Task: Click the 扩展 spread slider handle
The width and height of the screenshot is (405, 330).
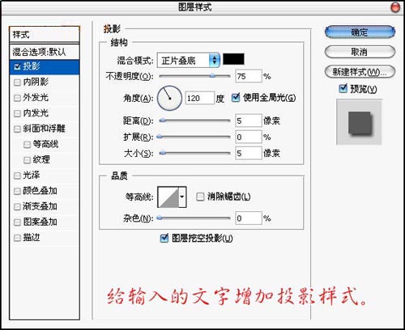Action: tap(160, 137)
